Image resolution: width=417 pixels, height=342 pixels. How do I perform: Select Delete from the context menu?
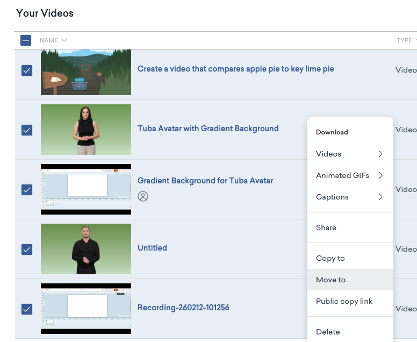point(328,332)
